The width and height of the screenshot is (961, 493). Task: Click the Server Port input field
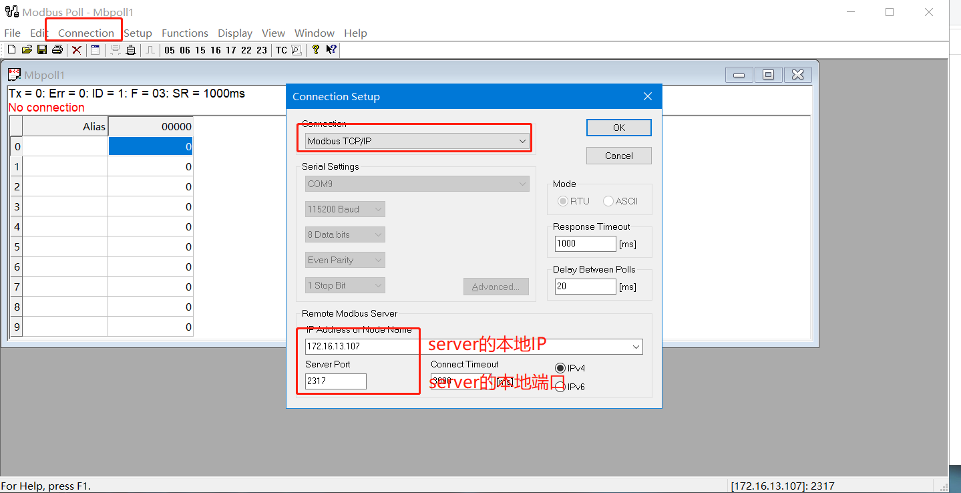(x=335, y=381)
